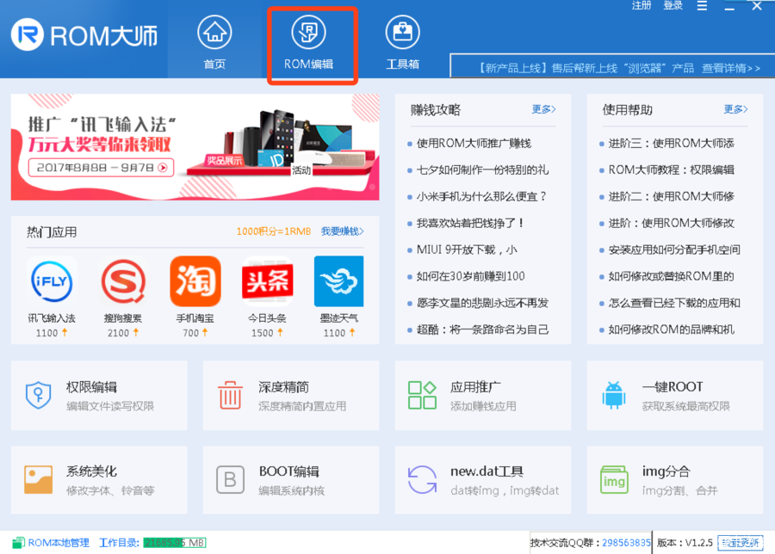The width and height of the screenshot is (775, 554).
Task: Open article 使用ROM大师推广赚钱
Action: coord(474,143)
